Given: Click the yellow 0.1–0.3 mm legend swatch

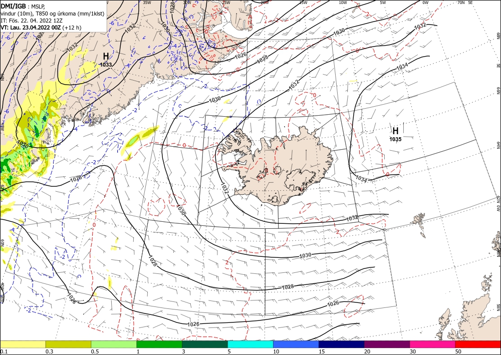Looking at the screenshot, I should 23,344.
